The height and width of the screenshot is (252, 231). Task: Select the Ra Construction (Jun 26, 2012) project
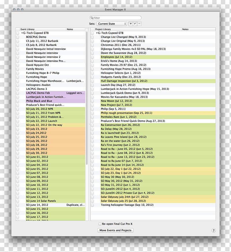coord(120,125)
